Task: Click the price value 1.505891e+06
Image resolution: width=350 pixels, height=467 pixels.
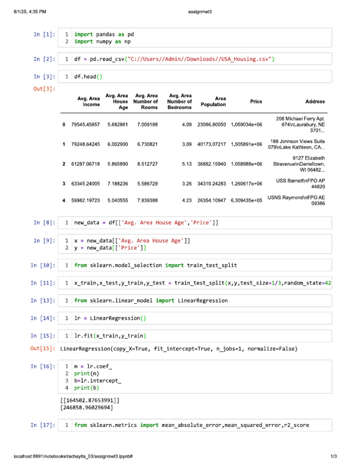Action: (247, 144)
